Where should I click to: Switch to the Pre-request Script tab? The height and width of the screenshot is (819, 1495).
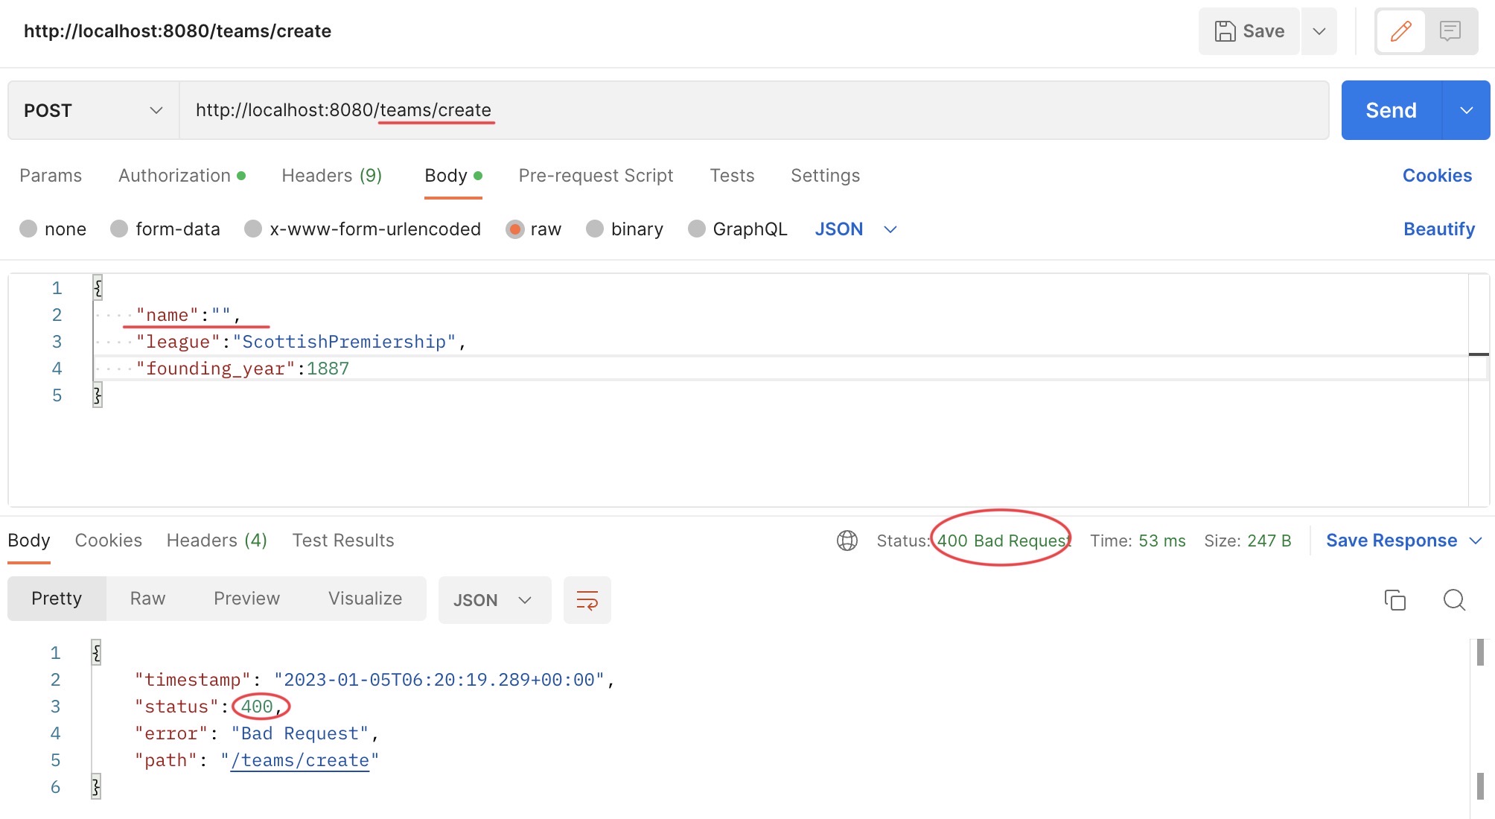tap(596, 176)
